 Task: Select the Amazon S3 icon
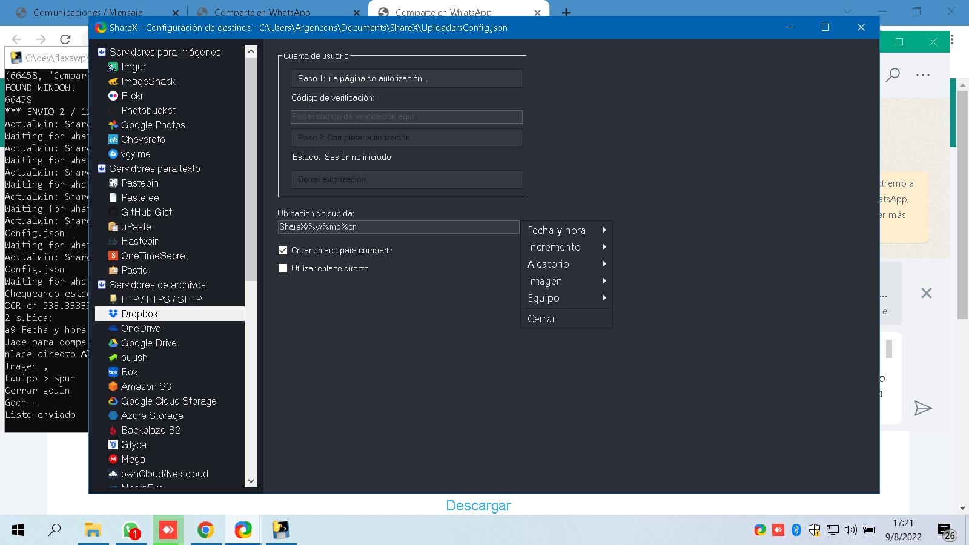[113, 386]
